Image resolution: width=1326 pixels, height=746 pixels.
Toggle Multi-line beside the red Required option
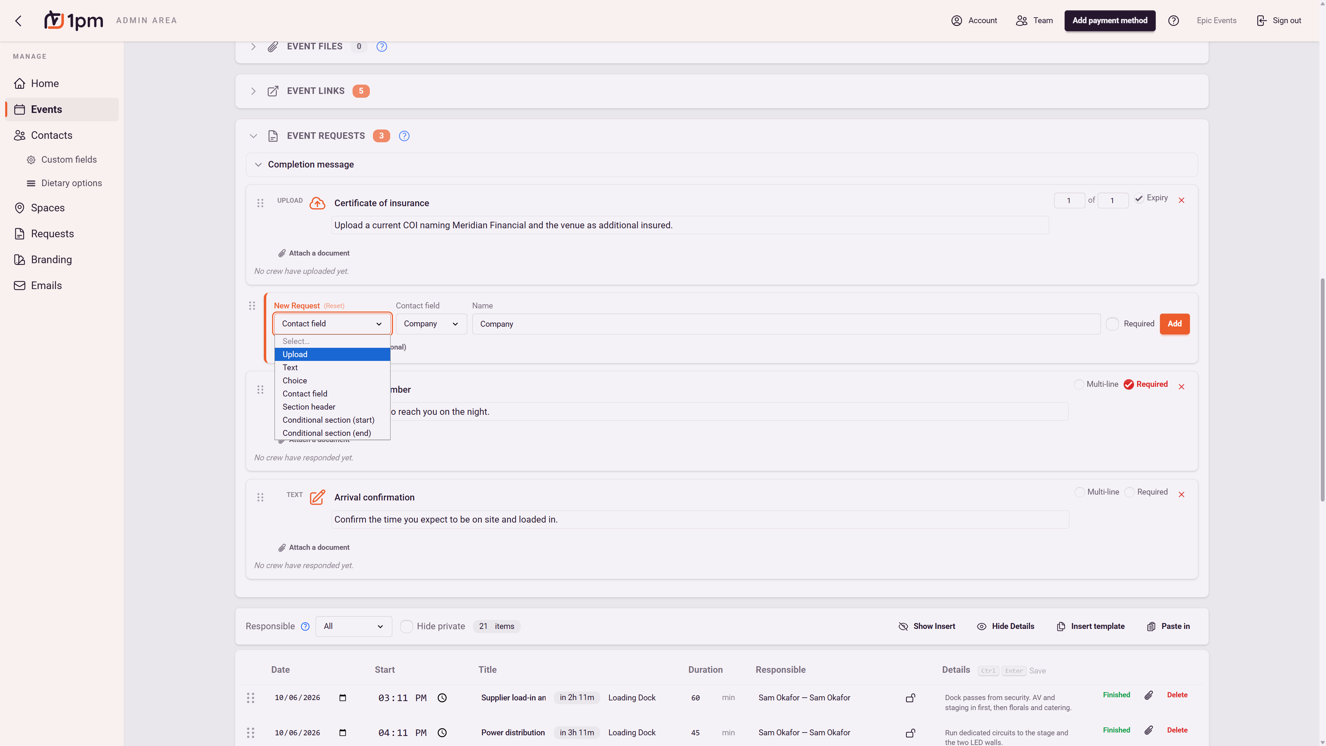point(1079,385)
